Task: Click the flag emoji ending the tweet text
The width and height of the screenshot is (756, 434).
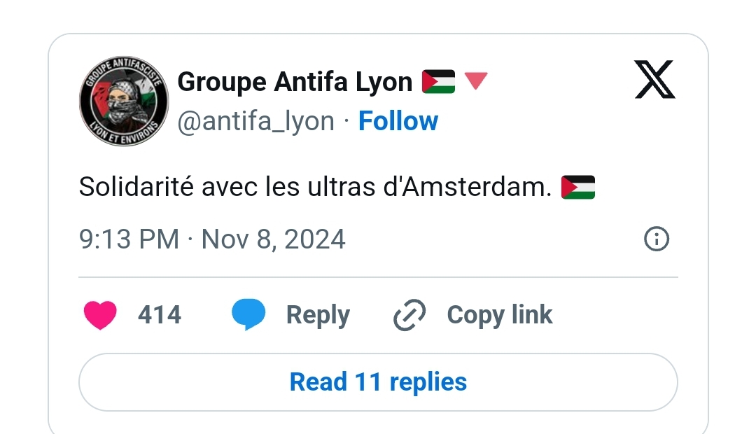Action: (577, 188)
